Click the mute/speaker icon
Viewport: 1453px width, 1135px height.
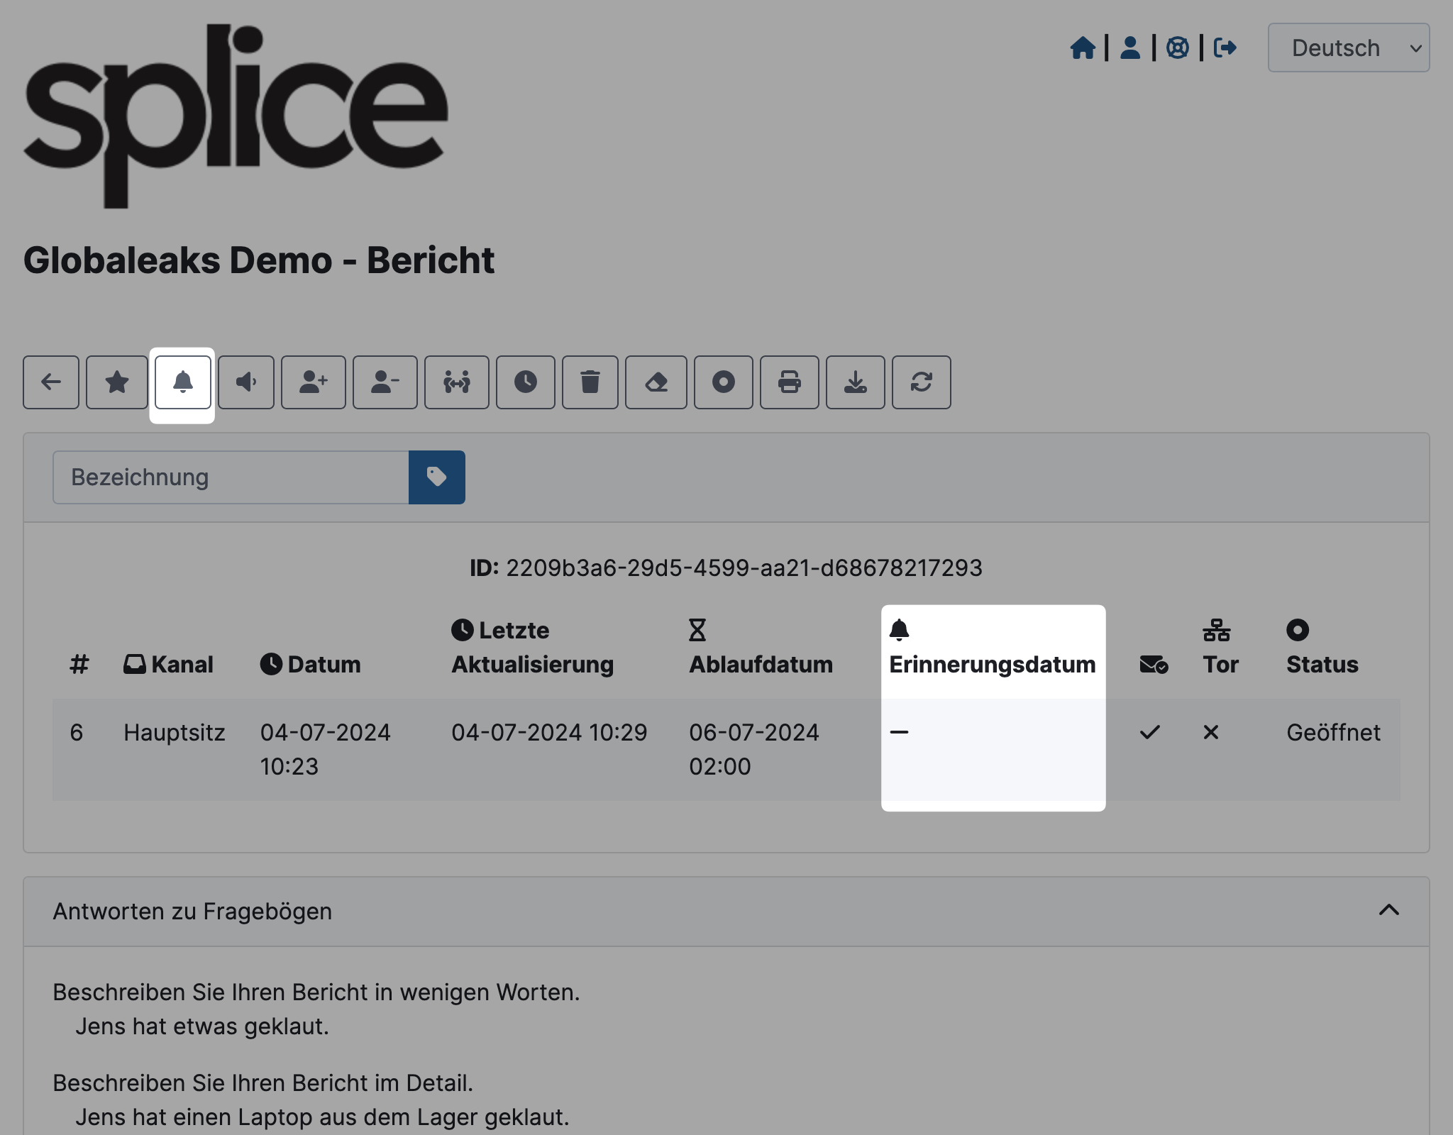[248, 381]
